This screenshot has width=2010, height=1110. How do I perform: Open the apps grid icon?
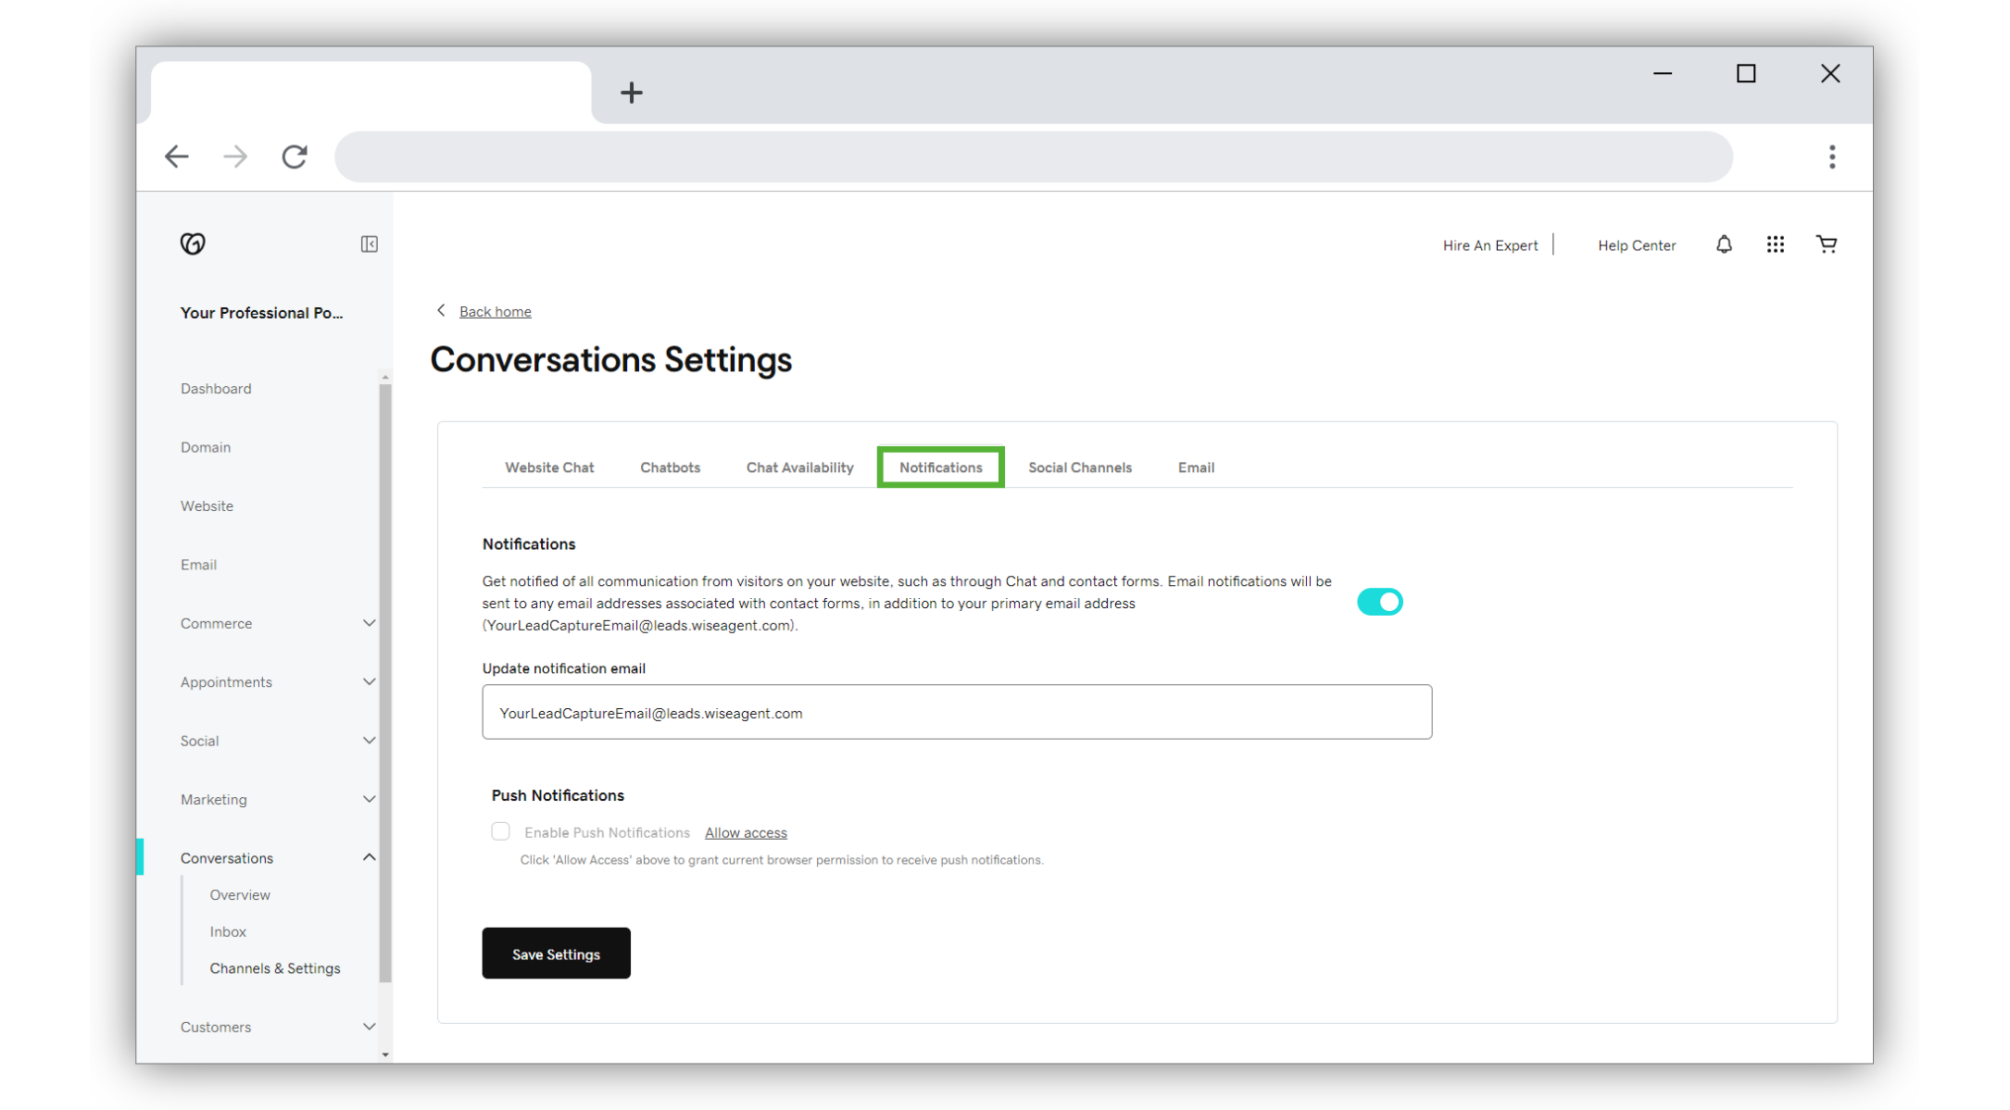point(1775,244)
